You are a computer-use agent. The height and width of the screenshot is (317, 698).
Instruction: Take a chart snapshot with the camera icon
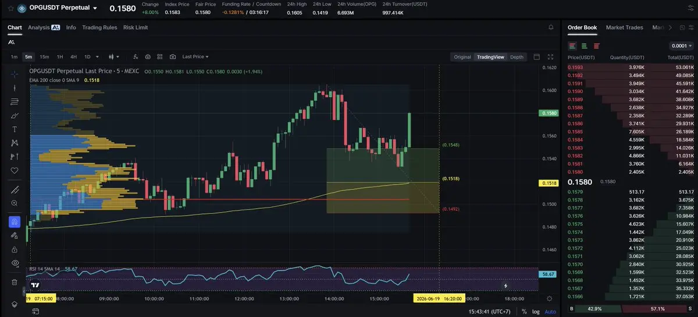[x=173, y=57]
